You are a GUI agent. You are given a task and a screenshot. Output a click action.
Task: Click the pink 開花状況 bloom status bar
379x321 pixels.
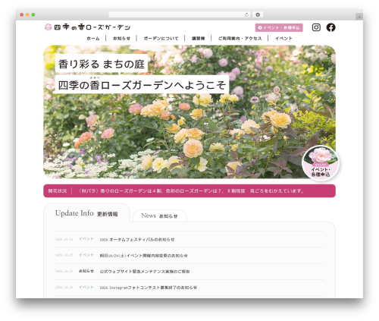tap(189, 191)
